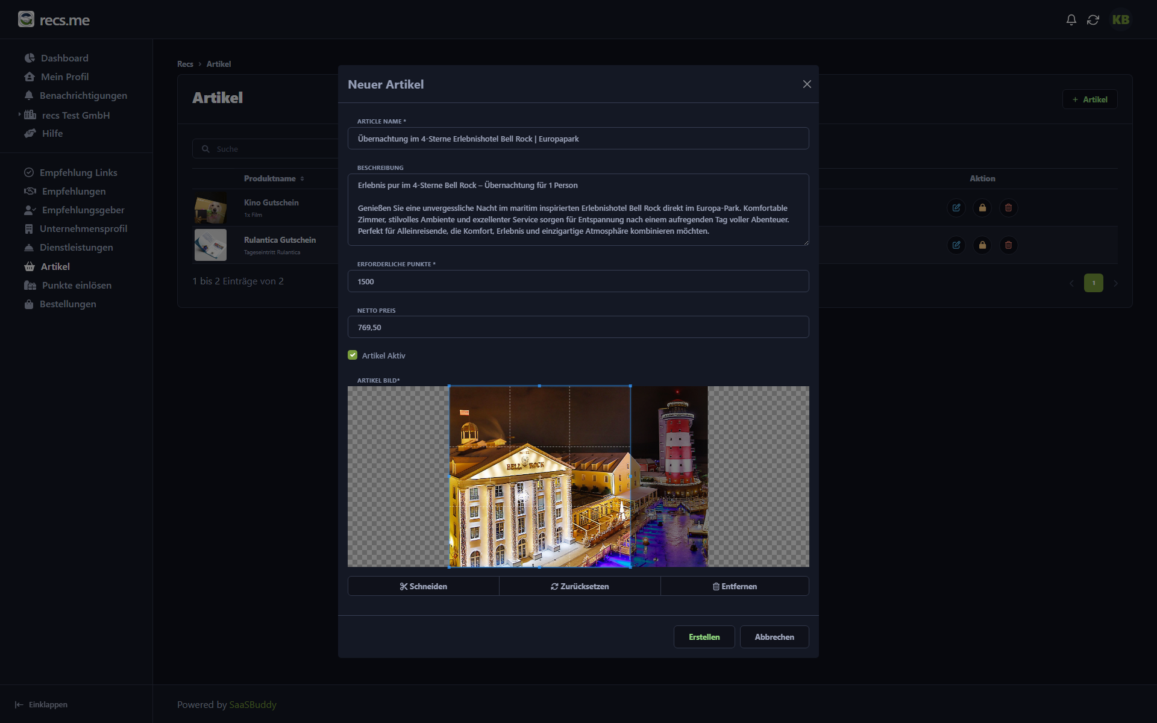Collapse sidebar with Einklappen
1157x723 pixels.
tap(41, 704)
